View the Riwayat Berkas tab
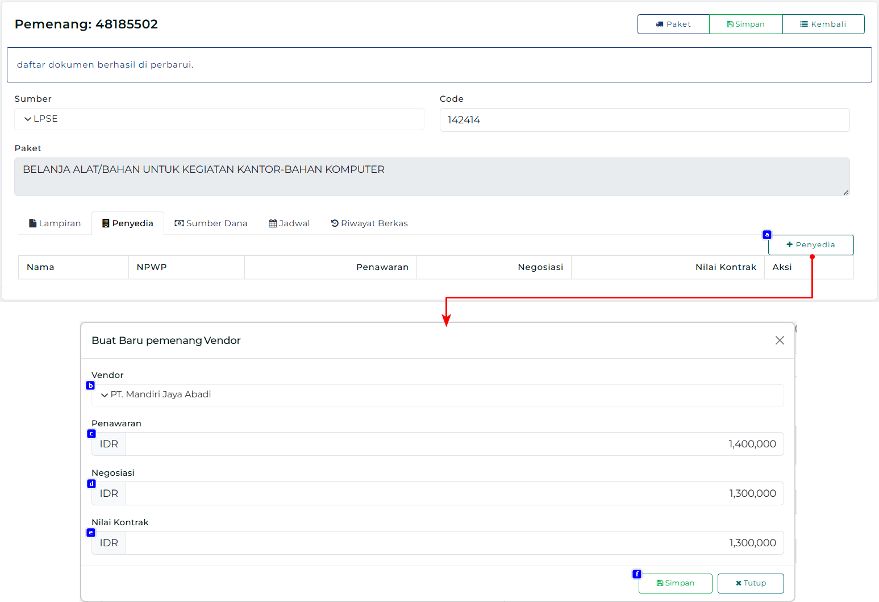Image resolution: width=879 pixels, height=602 pixels. pos(369,223)
